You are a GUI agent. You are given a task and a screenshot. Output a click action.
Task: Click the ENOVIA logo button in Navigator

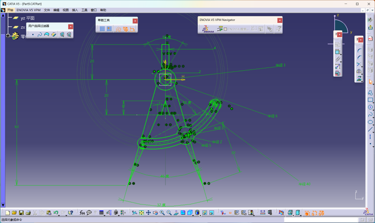206,29
